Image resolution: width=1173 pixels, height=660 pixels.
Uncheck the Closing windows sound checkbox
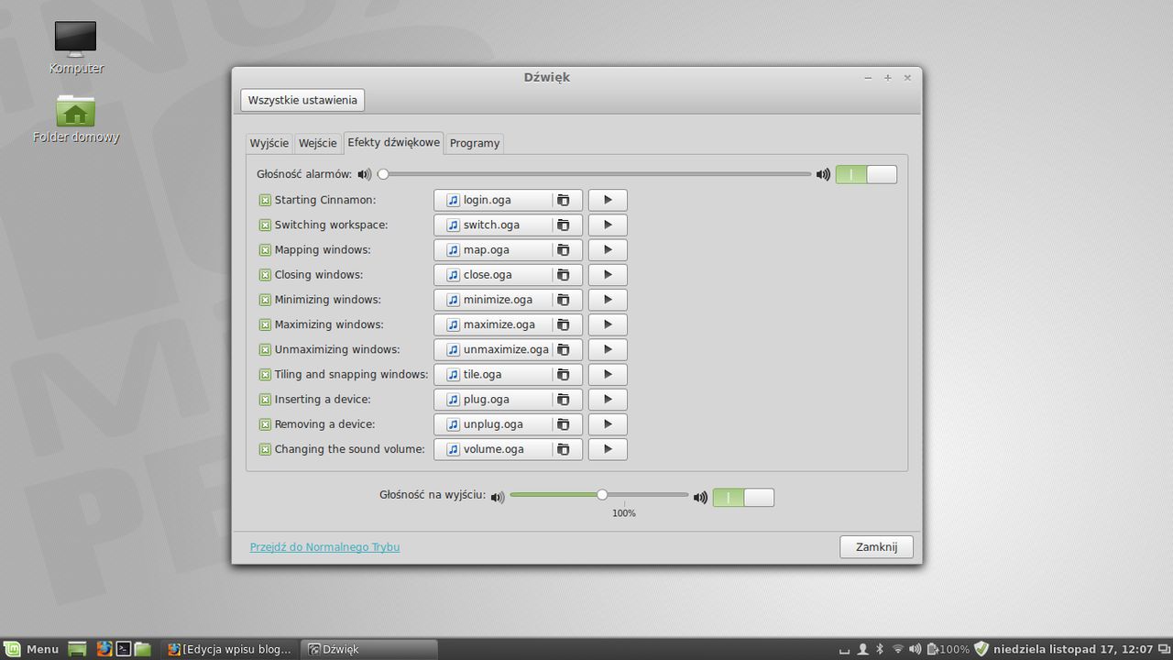pyautogui.click(x=265, y=275)
